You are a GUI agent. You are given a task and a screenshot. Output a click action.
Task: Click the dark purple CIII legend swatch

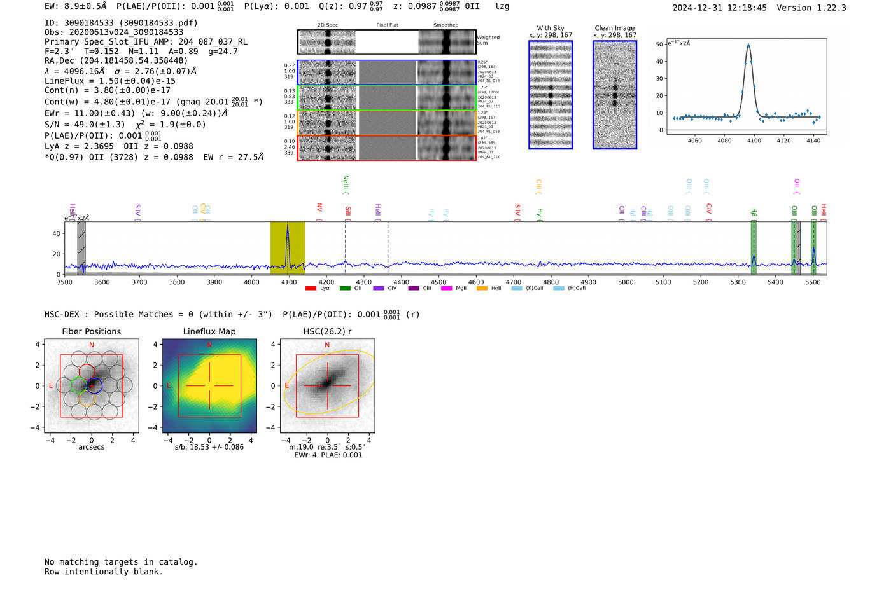414,288
